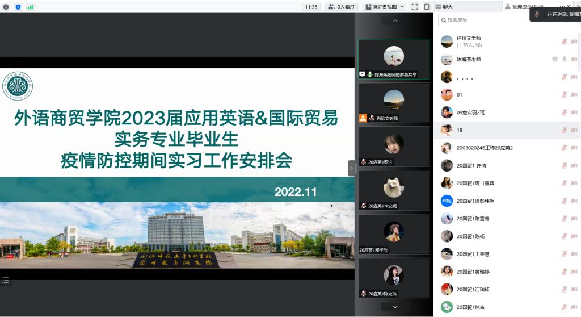The height and width of the screenshot is (317, 581).
Task: Click the 0人看过 viewer count icon
Action: tap(342, 7)
